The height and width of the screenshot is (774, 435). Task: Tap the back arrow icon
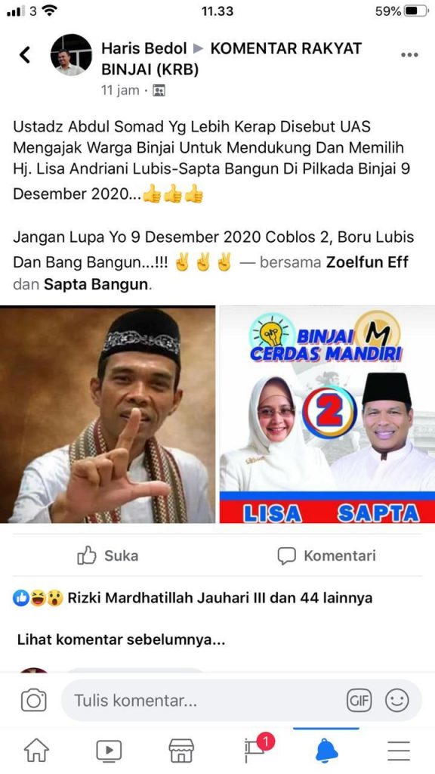[x=25, y=54]
